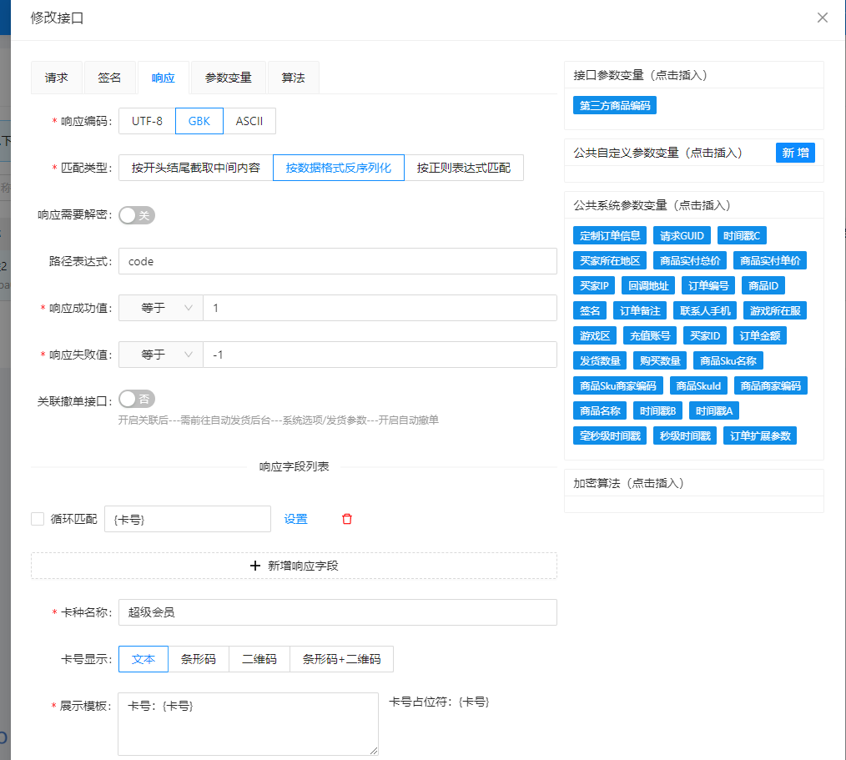This screenshot has height=760, width=846.
Task: Check the 循环匹配 checkbox
Action: [x=38, y=519]
